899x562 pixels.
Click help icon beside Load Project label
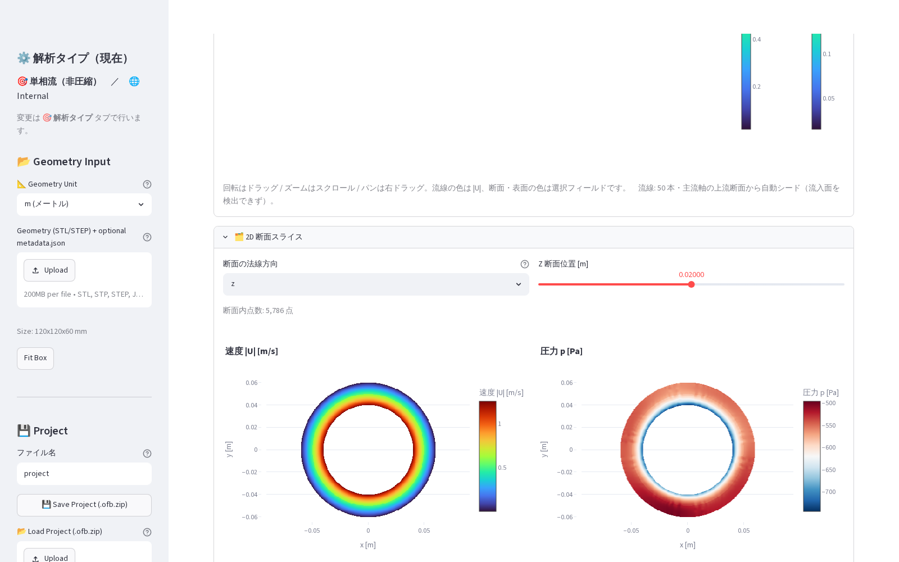pyautogui.click(x=147, y=532)
